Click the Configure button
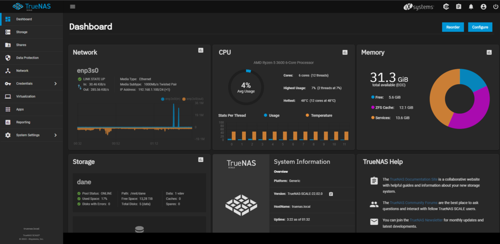Viewport: 500px width, 244px height. pos(480,27)
